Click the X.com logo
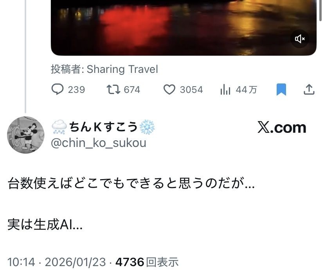This screenshot has height=270, width=324. pyautogui.click(x=282, y=127)
